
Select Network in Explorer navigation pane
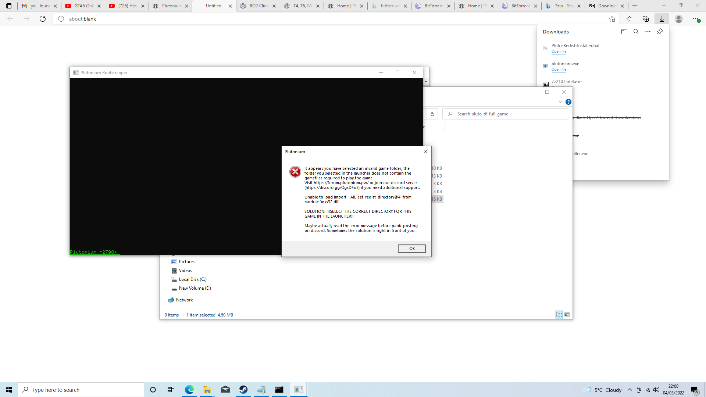pyautogui.click(x=184, y=300)
